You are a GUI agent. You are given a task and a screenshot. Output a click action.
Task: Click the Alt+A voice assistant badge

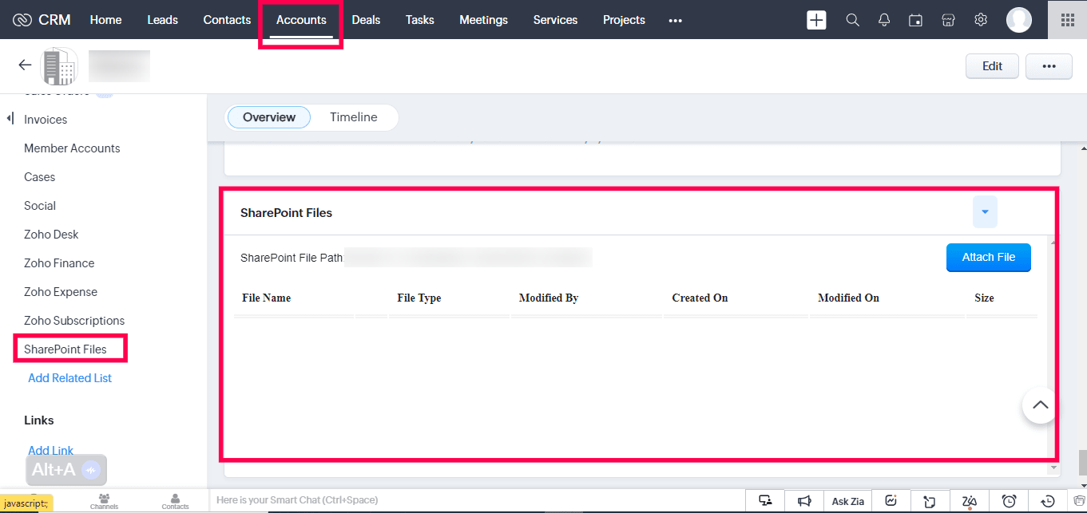(x=66, y=470)
